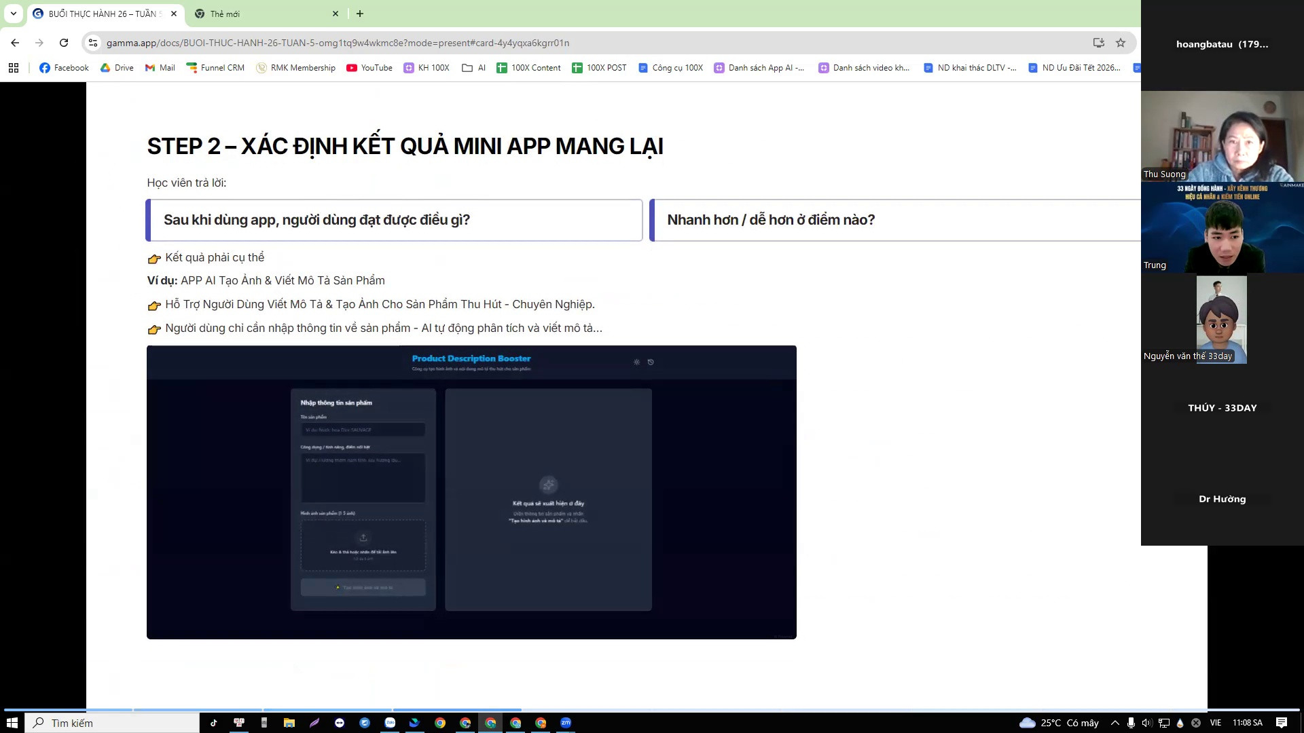Open the Chrome apps grid shortcut
This screenshot has height=733, width=1304.
(x=14, y=68)
